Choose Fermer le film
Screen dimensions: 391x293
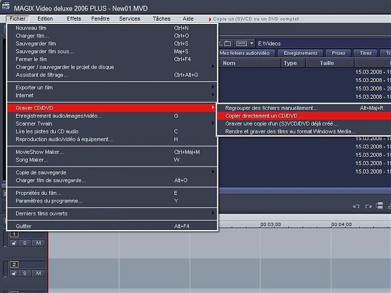pos(112,59)
